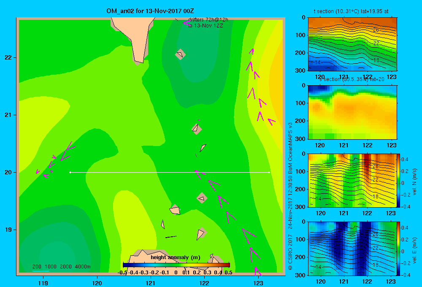Click latitude label 21 on main map axis
The height and width of the screenshot is (287, 422).
8,115
